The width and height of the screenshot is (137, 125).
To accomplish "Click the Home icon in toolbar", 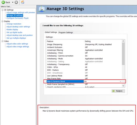I will point(23,2).
